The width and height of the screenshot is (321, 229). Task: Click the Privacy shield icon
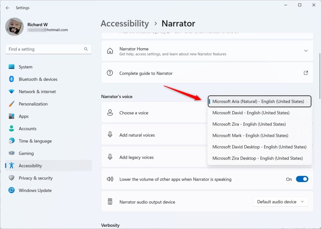(11, 178)
